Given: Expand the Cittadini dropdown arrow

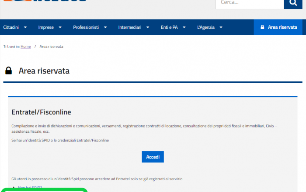Looking at the screenshot, I should pos(25,27).
